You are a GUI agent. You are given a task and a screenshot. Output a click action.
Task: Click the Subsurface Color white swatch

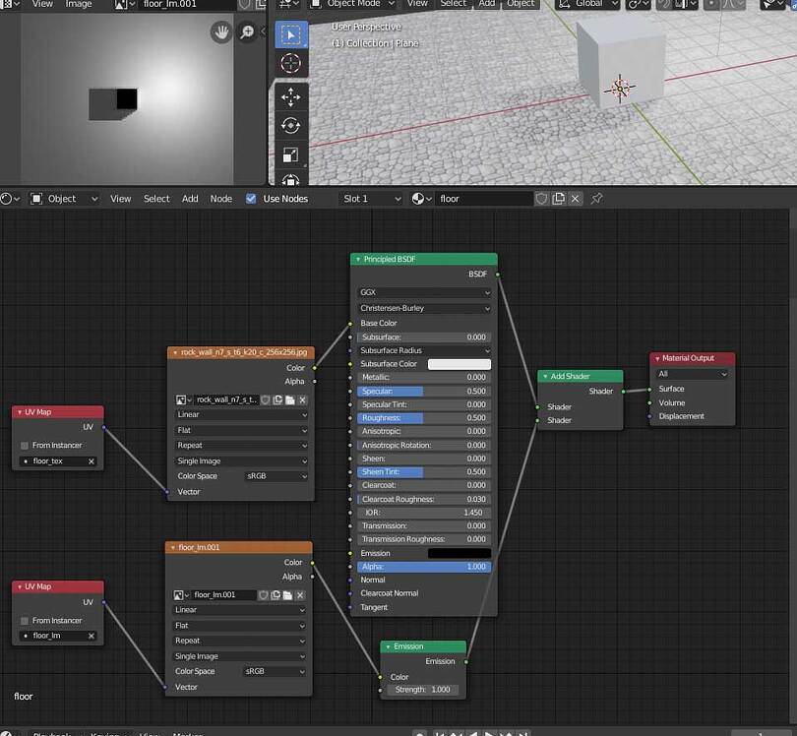tap(460, 364)
